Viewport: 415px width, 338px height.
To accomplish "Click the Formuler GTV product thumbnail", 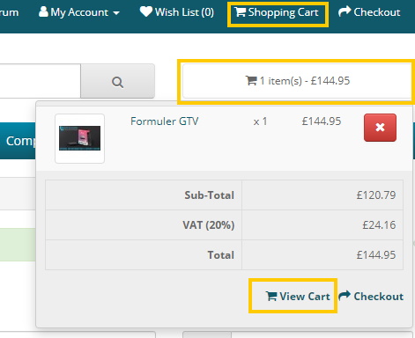I will point(79,138).
